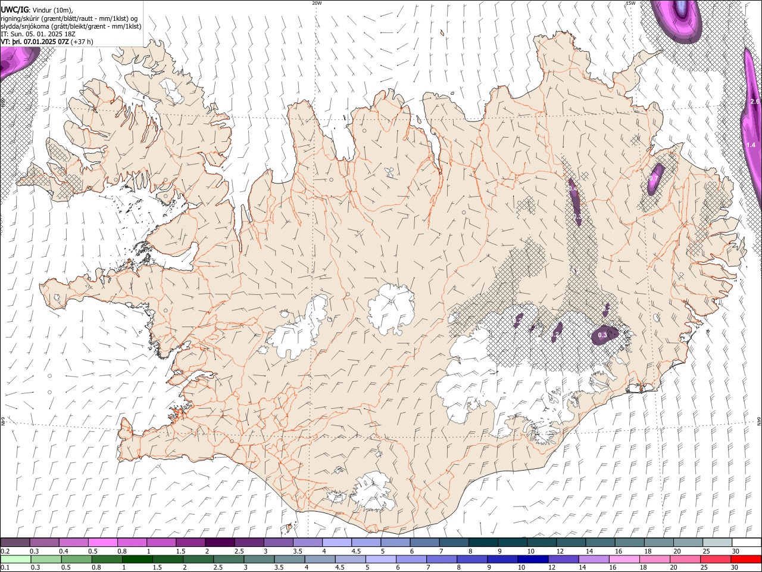
Task: Select bright red lower swatch starting at 30
Action: 746,559
